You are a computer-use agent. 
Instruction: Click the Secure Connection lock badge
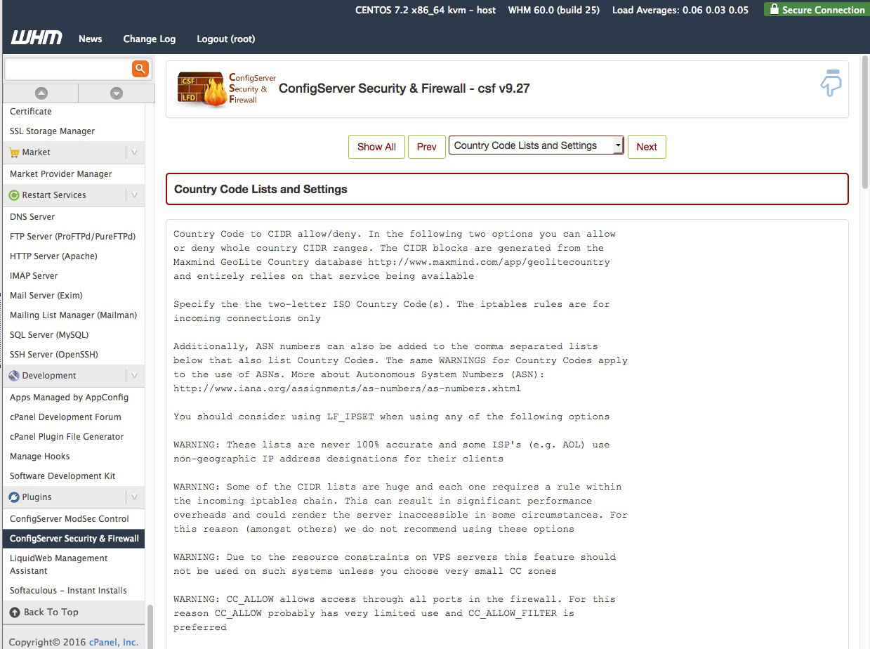815,9
